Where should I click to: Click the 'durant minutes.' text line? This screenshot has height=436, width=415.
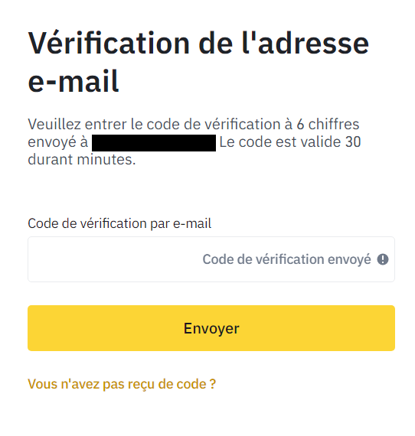pos(82,160)
